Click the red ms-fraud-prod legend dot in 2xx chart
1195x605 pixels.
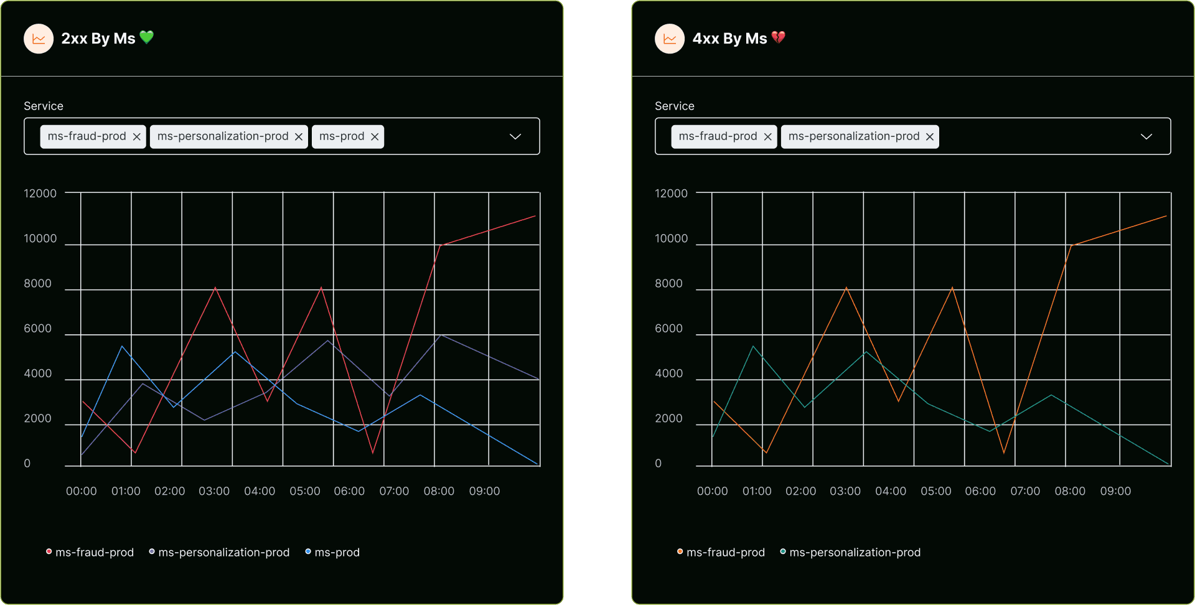49,551
